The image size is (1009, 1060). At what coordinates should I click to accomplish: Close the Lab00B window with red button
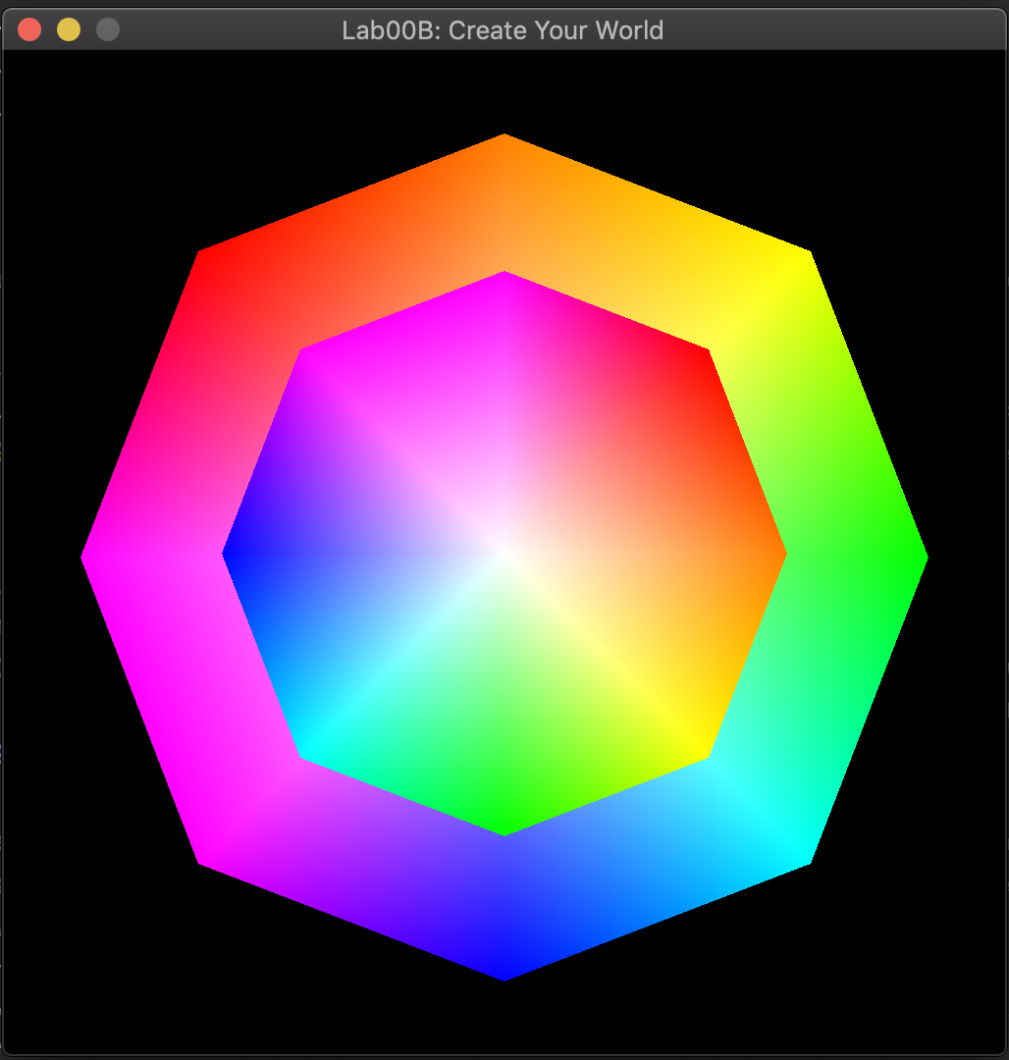[29, 29]
